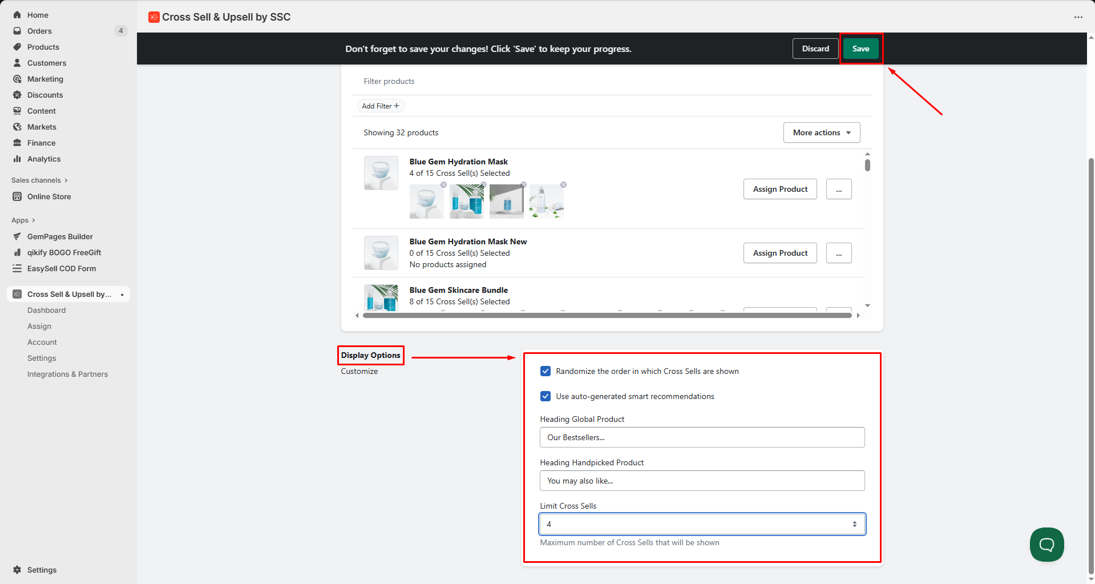1095x584 pixels.
Task: Open the Integrations & Partners menu item
Action: click(x=67, y=374)
